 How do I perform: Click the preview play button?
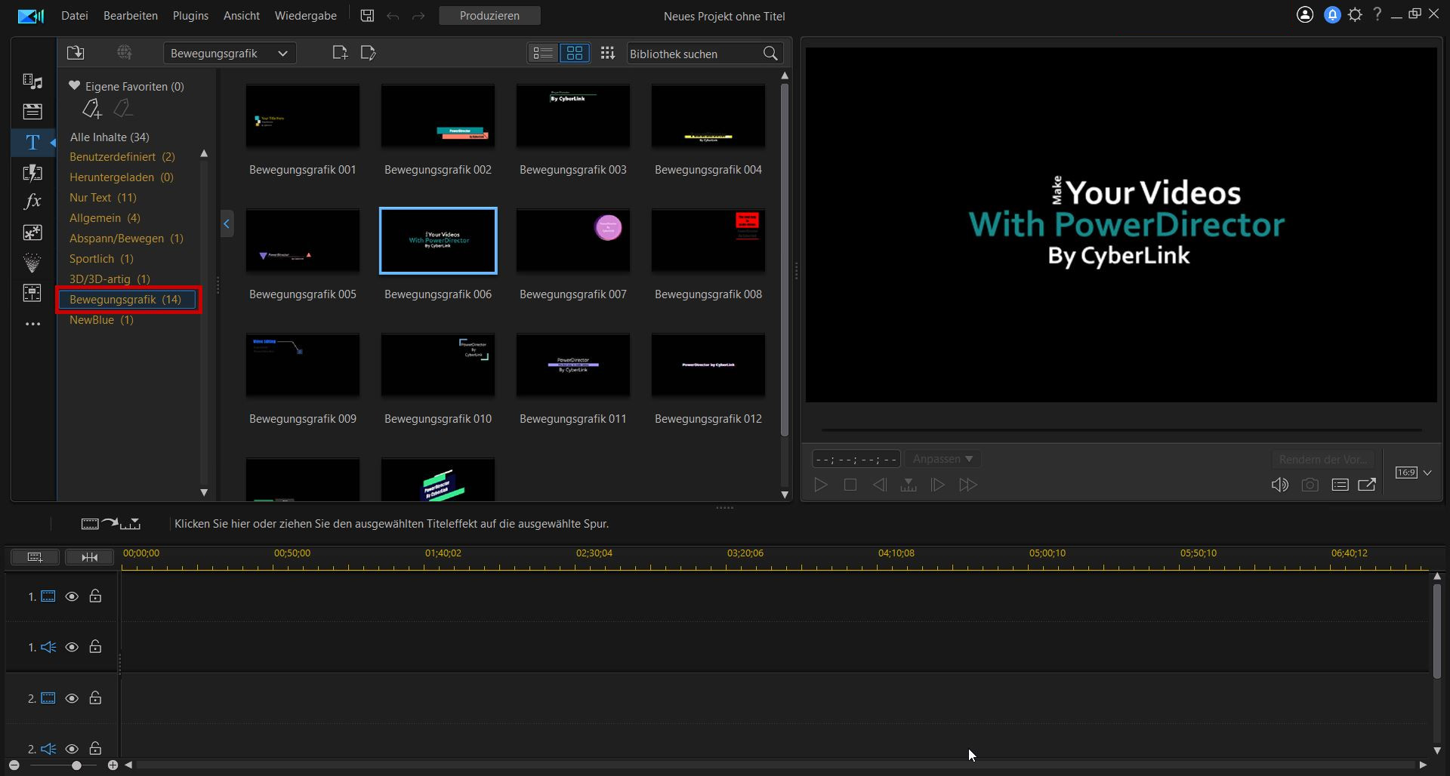point(821,485)
